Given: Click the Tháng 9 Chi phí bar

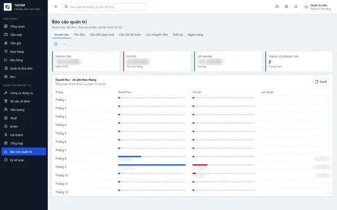Looking at the screenshot, I should tap(200, 165).
